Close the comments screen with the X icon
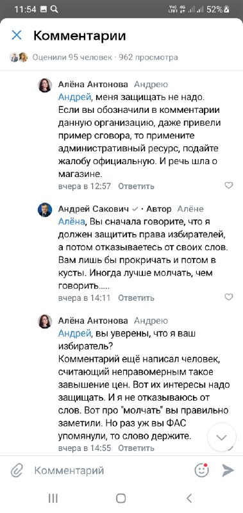The height and width of the screenshot is (513, 243). pos(17,35)
